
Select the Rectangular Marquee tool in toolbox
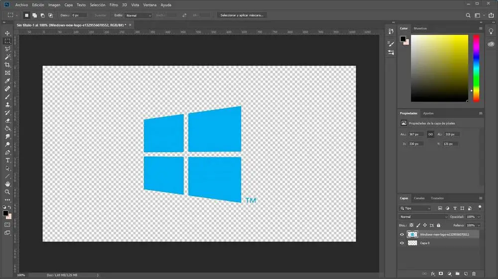tap(7, 41)
